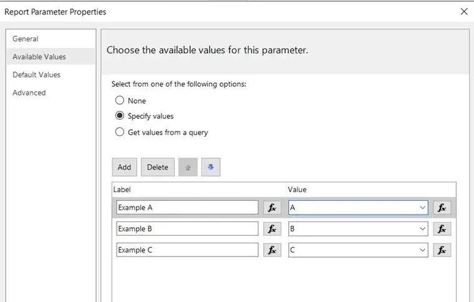Screen dimensions: 474x302
Task: Click the move up arrow icon
Action: tap(188, 167)
